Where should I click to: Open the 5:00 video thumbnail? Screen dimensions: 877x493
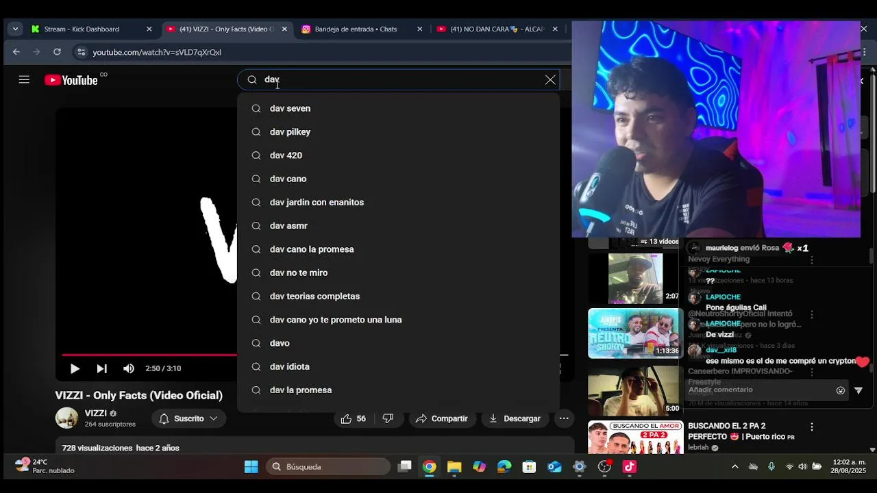[x=635, y=390]
